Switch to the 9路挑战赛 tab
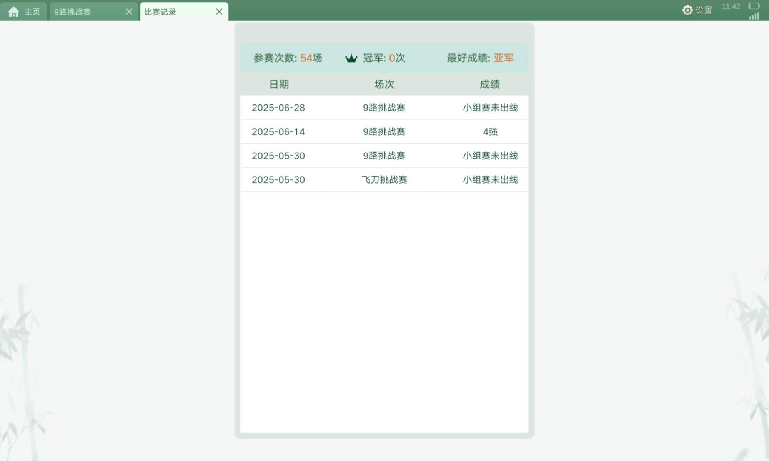The width and height of the screenshot is (769, 461). click(73, 12)
